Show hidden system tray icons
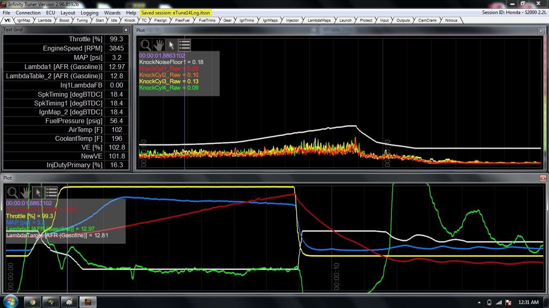Viewport: 549px width, 308px height. tap(479, 302)
